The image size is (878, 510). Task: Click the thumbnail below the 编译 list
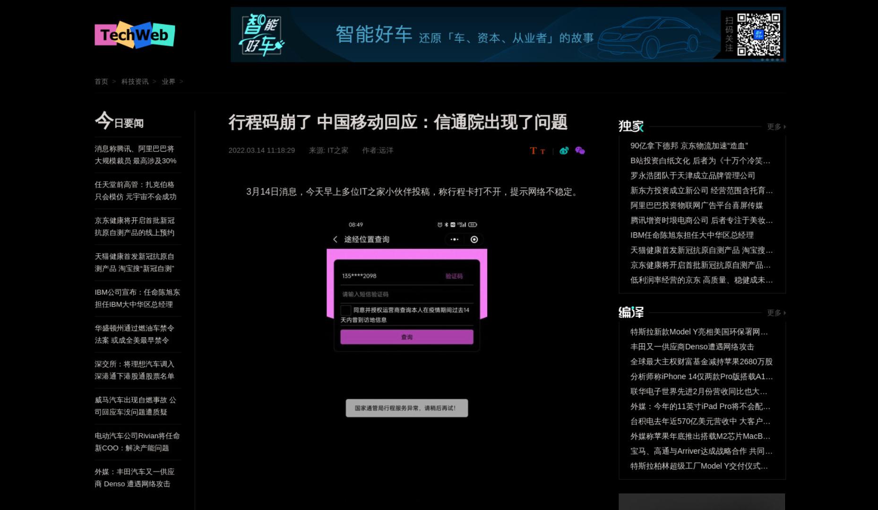(702, 501)
